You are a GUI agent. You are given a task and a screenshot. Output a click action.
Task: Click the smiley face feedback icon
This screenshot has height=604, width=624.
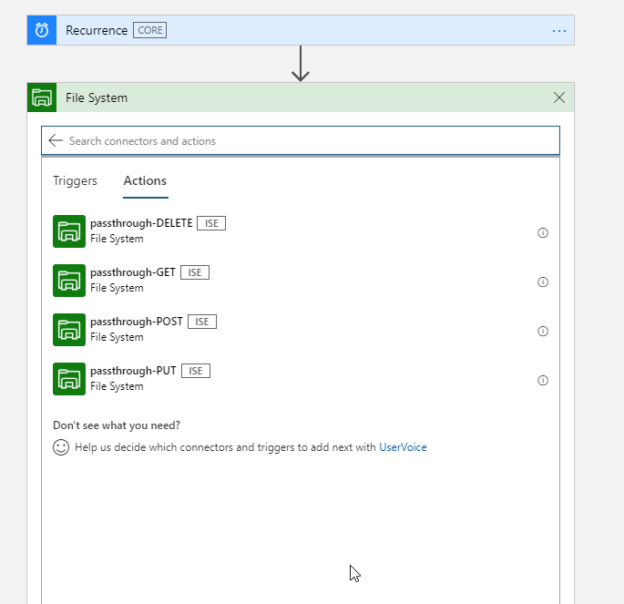click(x=61, y=447)
